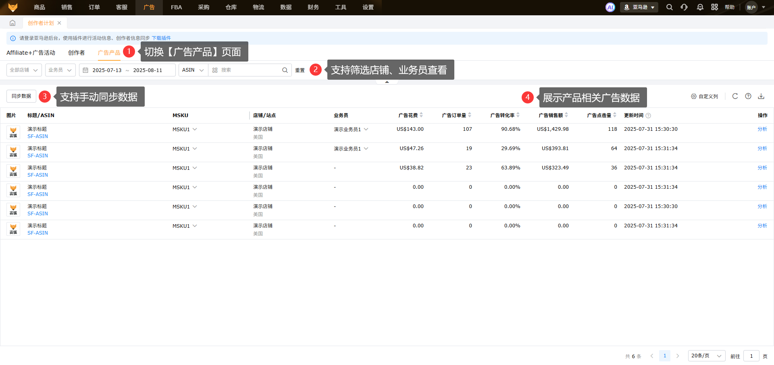Click the customer service headset icon

(x=684, y=7)
